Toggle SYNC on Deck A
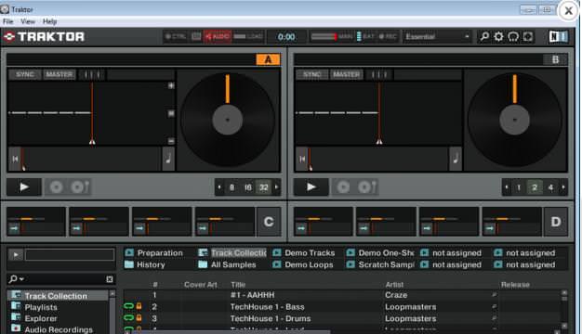582x334 pixels. click(25, 74)
